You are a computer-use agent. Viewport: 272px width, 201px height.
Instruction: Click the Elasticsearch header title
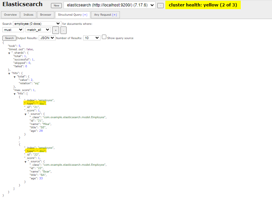click(x=22, y=4)
